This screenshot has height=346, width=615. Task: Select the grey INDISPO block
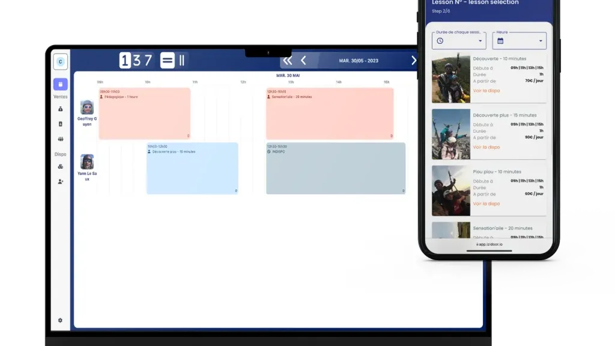[335, 168]
